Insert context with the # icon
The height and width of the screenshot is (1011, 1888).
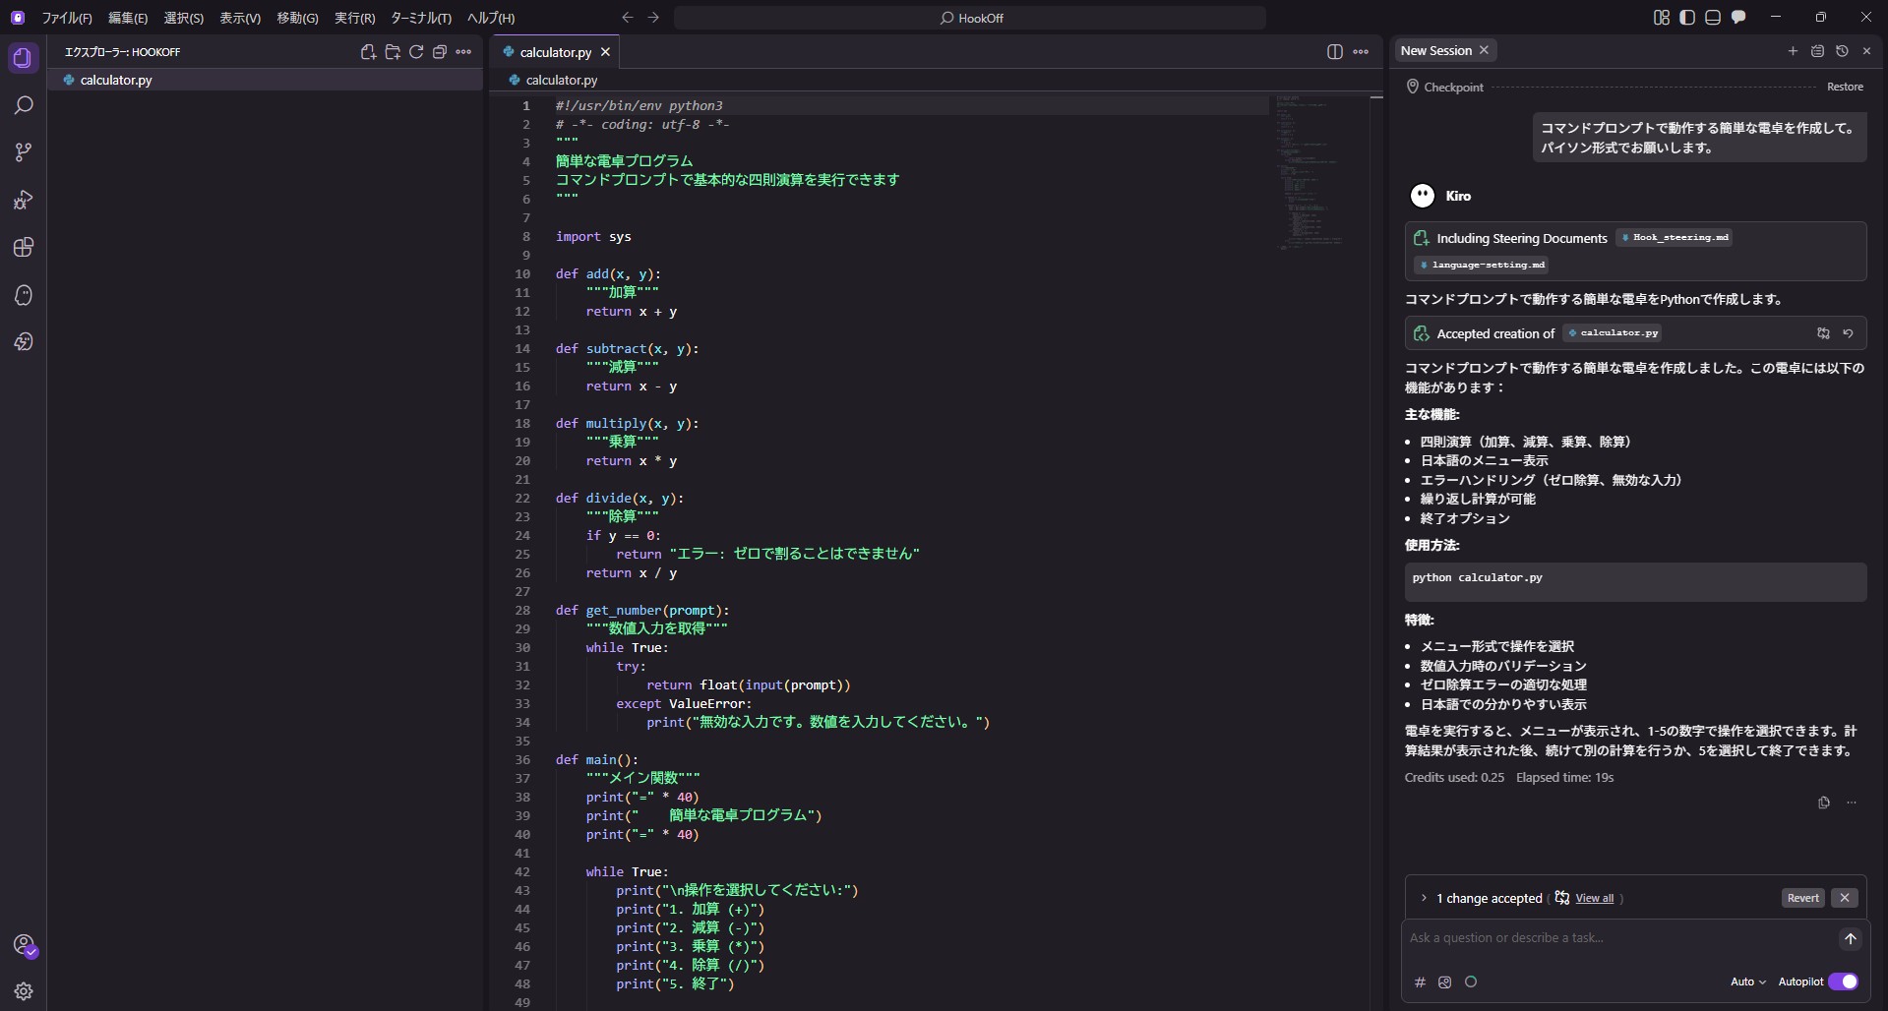1420,981
